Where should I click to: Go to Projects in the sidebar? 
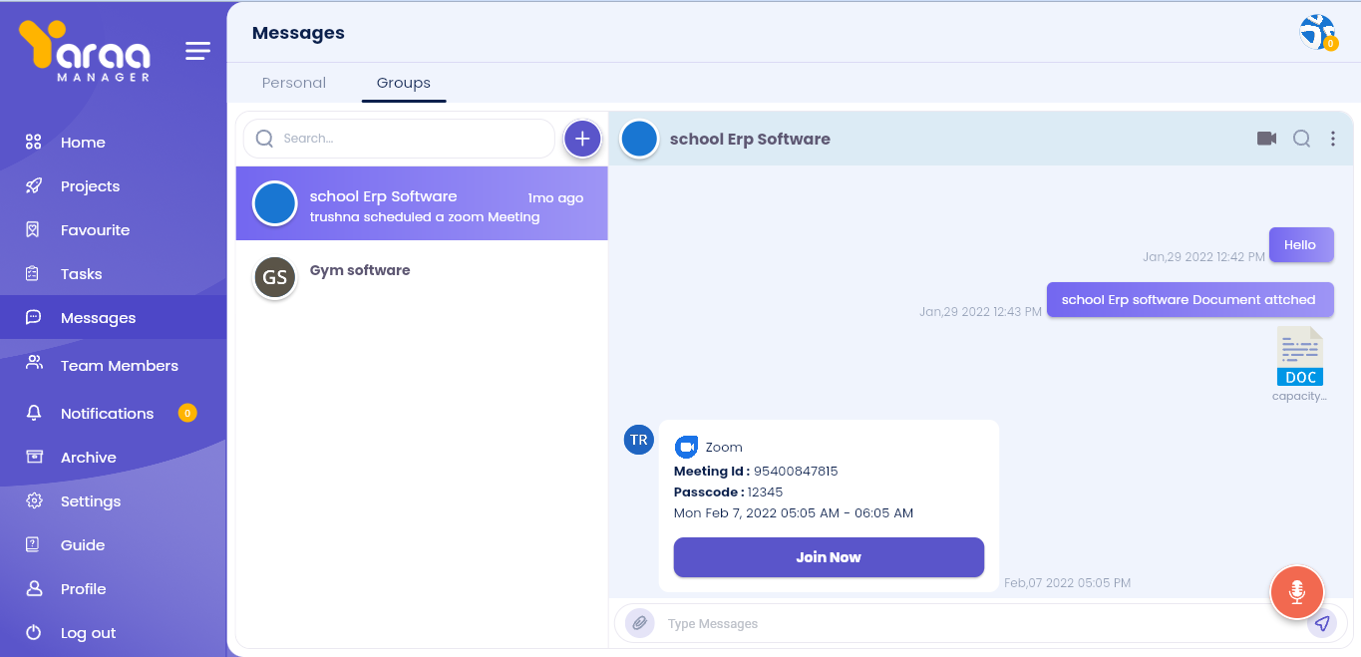pyautogui.click(x=90, y=186)
